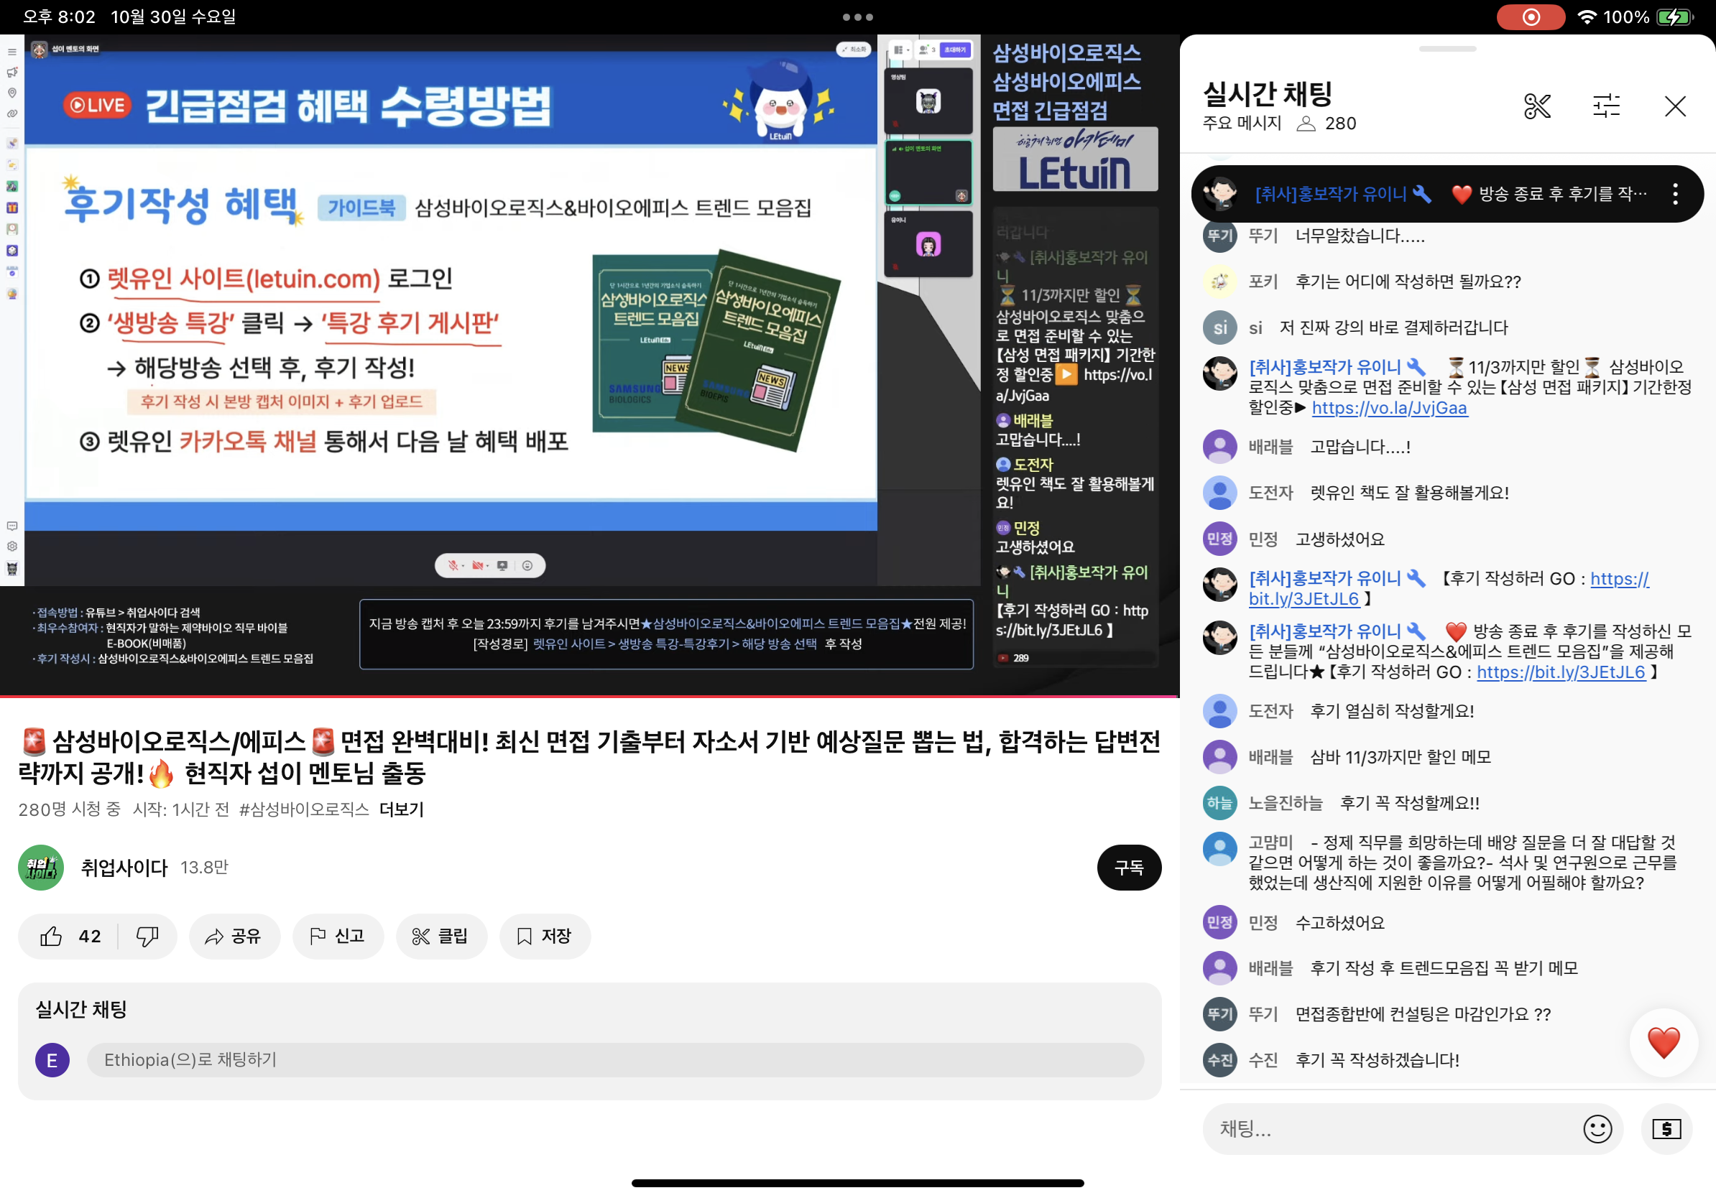
Task: Tap the red heart reaction button
Action: tap(1663, 1042)
